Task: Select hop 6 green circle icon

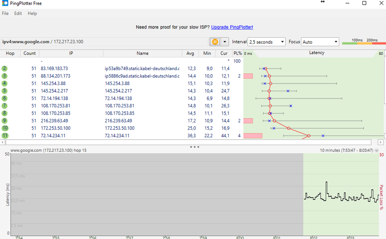Action: 4,98
